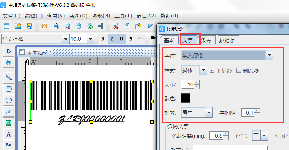The image size is (289, 150).
Task: Click the printer icon to print
Action: click(x=56, y=26)
